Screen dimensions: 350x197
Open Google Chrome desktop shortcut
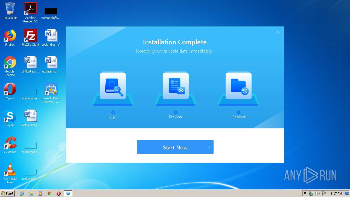tap(10, 66)
